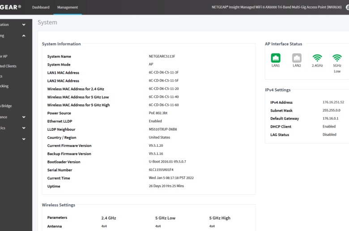This screenshot has height=231, width=349.
Task: Click the NETGEAR logo
Action: [x=10, y=7]
